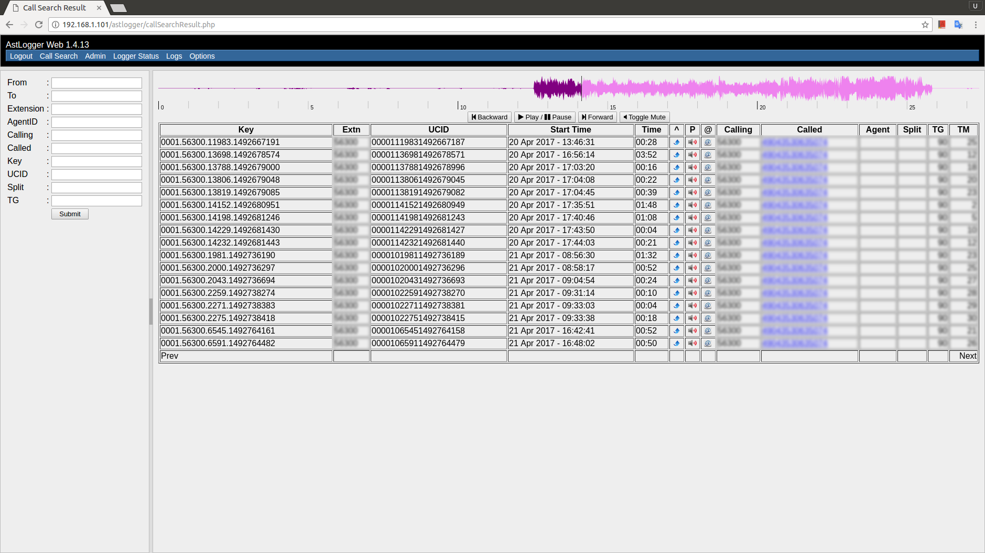Open the Call Search menu
Screen dimensions: 985x553
58,56
